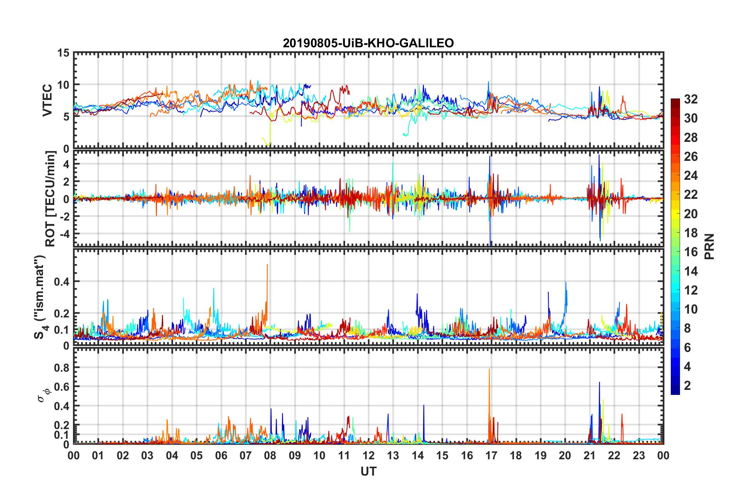Click the 22 label on the PRN colorbar
Image resolution: width=737 pixels, height=493 pixels.
click(691, 195)
